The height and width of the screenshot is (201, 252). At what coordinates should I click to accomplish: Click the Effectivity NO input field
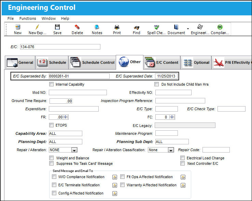(x=173, y=92)
